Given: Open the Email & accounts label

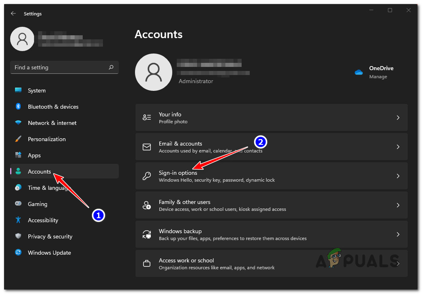Looking at the screenshot, I should 180,144.
